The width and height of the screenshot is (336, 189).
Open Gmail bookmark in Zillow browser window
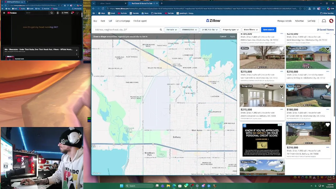pos(111,13)
